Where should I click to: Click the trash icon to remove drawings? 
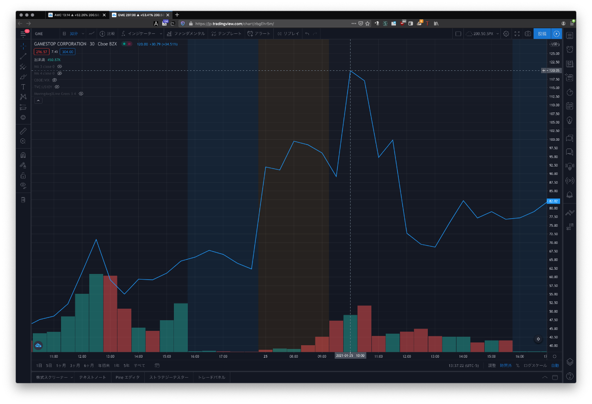point(23,199)
